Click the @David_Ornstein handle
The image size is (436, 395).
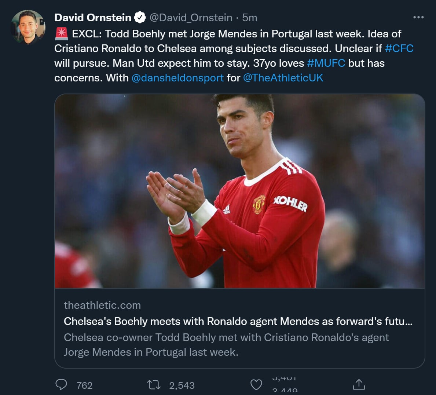[x=191, y=18]
